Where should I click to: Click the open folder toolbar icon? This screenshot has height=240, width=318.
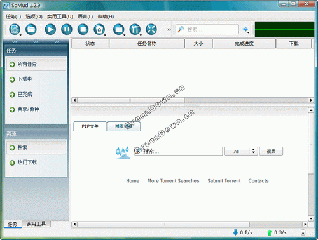click(31, 29)
